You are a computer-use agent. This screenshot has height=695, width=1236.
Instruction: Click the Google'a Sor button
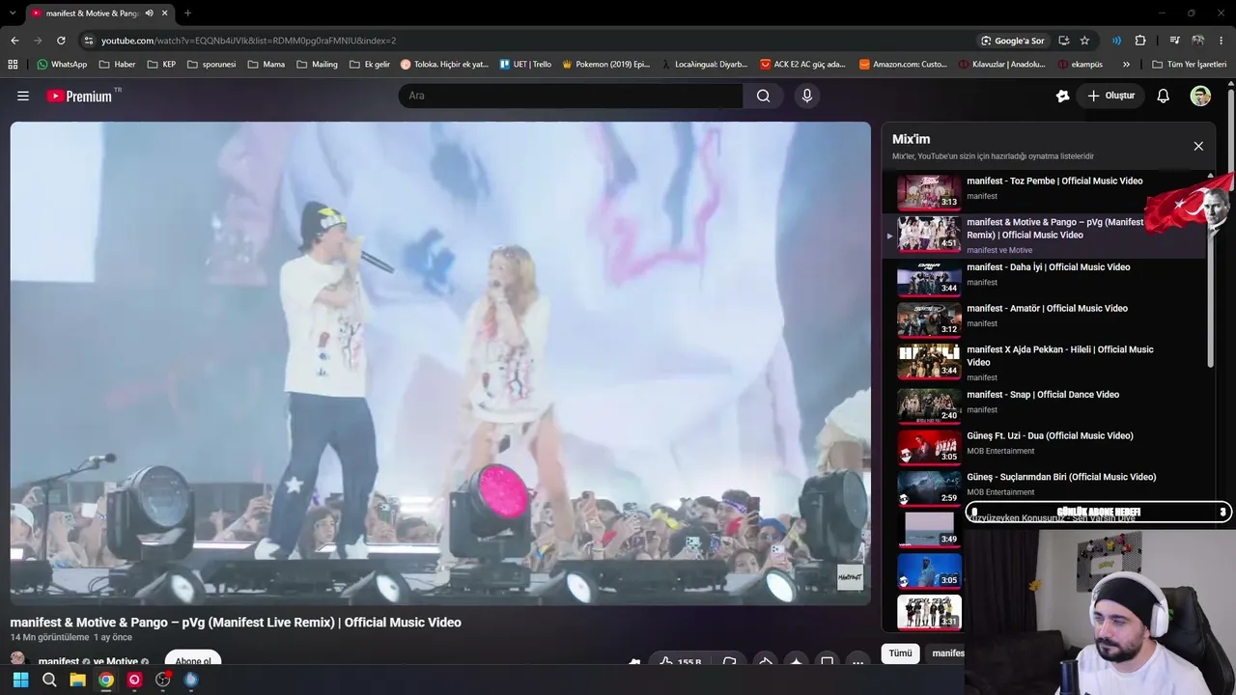(x=1013, y=41)
